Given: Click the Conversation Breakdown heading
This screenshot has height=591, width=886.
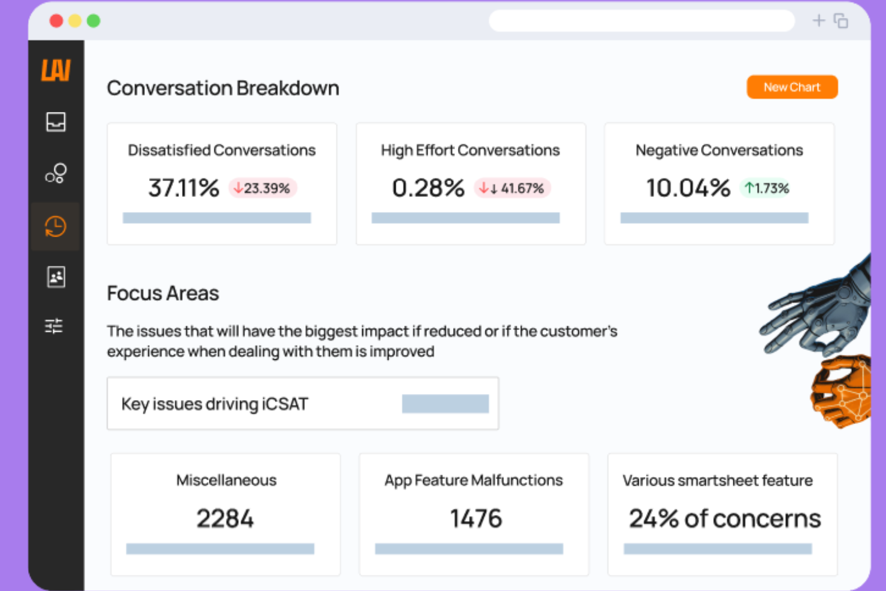Looking at the screenshot, I should click(223, 88).
